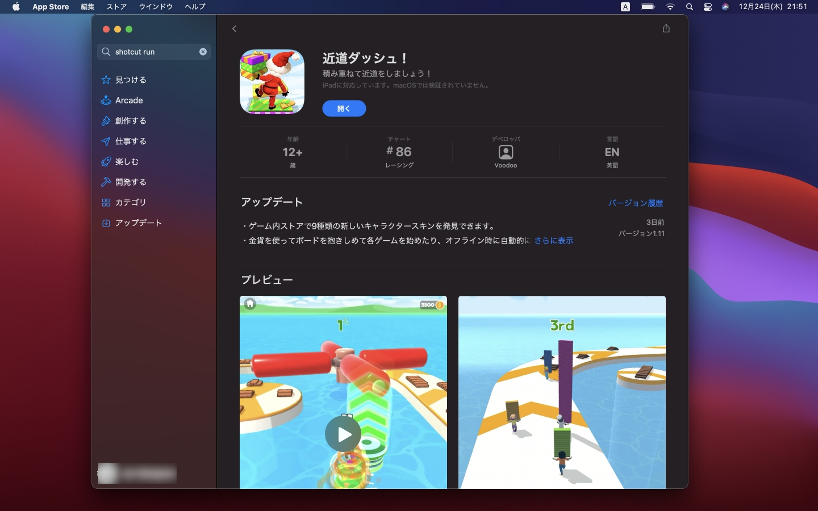Click the app title 近道ダッシュ！

[365, 58]
